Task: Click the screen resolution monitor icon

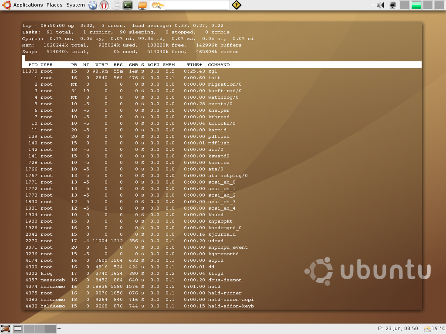Action: (x=393, y=5)
